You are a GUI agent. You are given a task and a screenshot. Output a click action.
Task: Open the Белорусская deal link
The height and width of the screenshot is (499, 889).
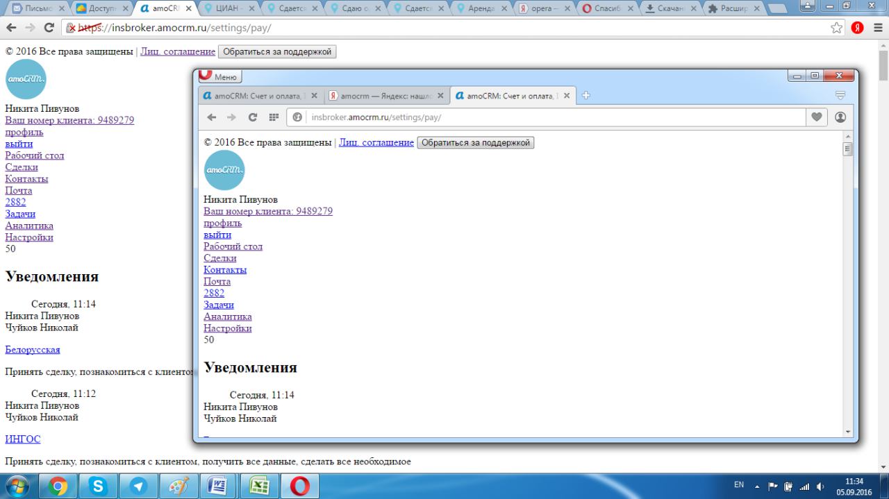[33, 350]
